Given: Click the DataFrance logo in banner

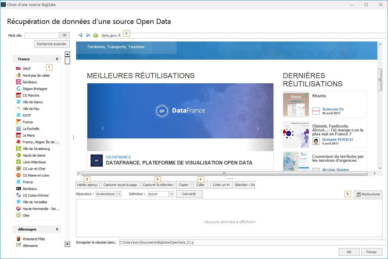Looking at the screenshot, I should [x=180, y=111].
